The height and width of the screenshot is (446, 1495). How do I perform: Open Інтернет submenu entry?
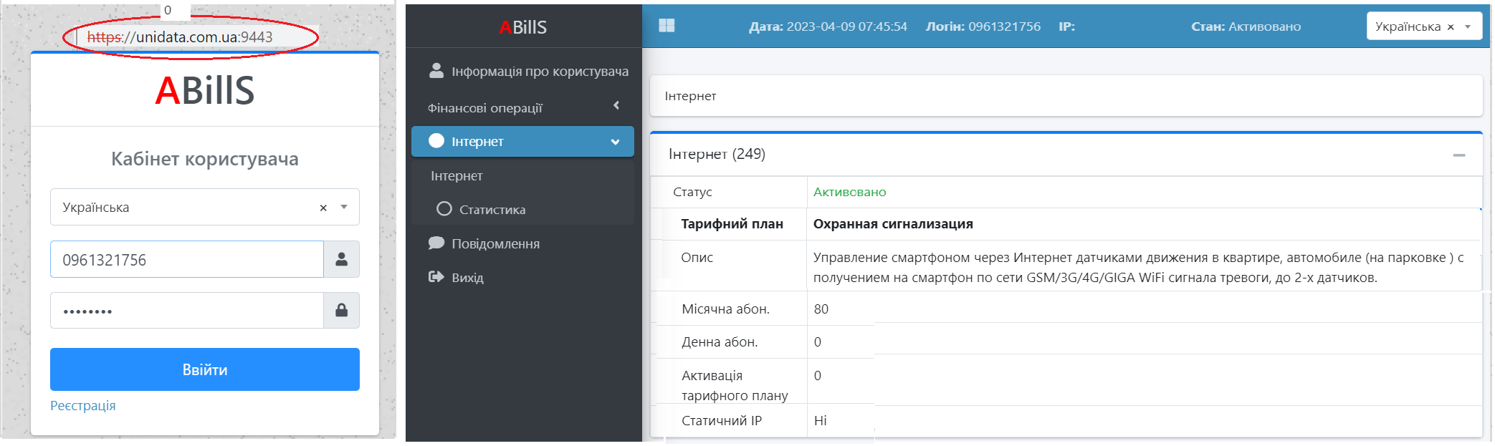(x=522, y=175)
